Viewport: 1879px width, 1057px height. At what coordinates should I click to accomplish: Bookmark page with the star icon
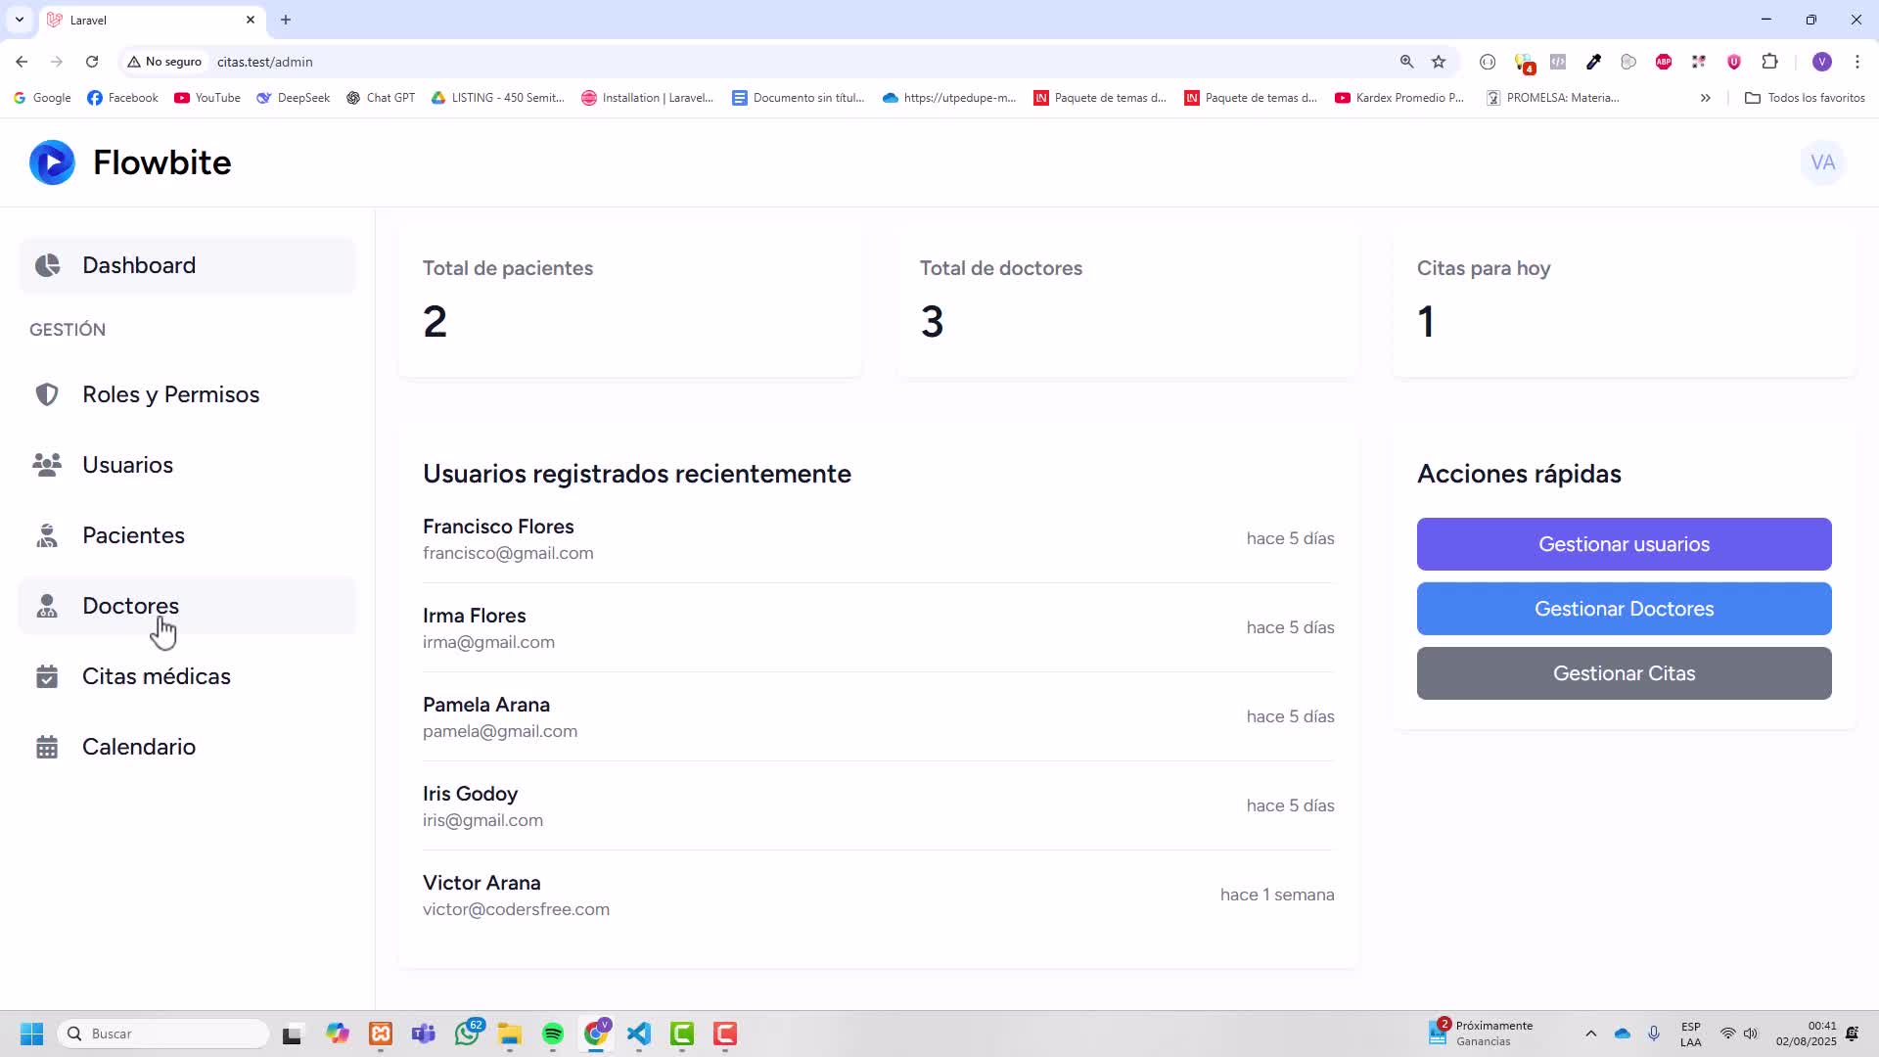pyautogui.click(x=1439, y=62)
